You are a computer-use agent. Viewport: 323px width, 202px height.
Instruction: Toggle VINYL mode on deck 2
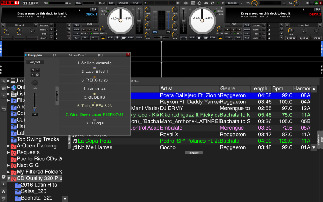216,11
